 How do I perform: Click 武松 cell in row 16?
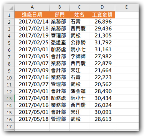79,119
